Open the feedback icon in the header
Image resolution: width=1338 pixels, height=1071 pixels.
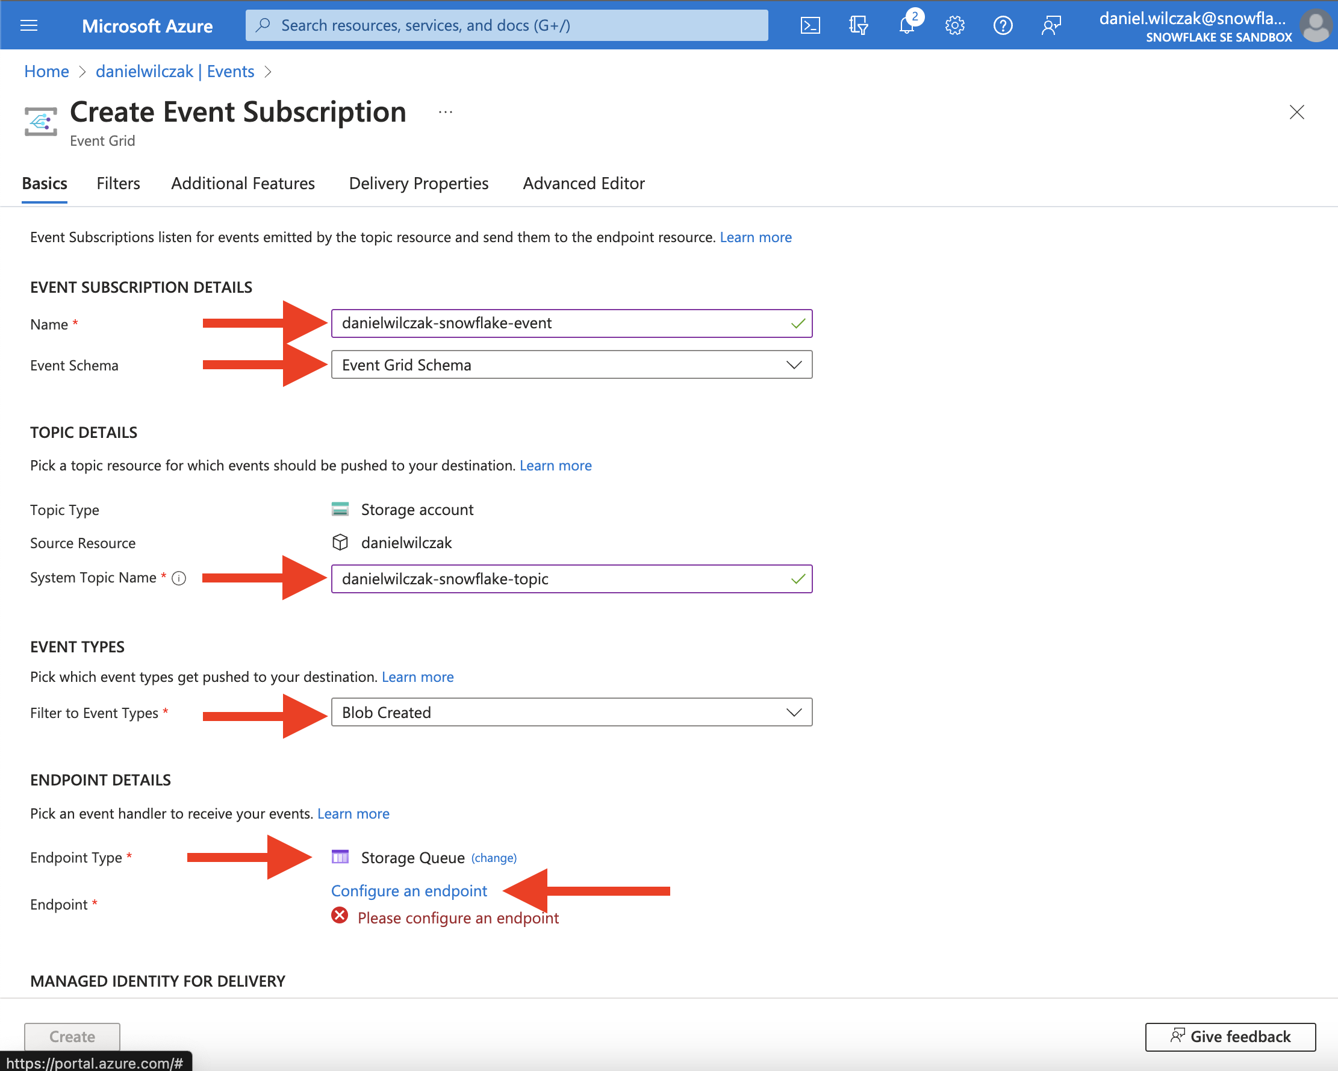[x=1051, y=25]
